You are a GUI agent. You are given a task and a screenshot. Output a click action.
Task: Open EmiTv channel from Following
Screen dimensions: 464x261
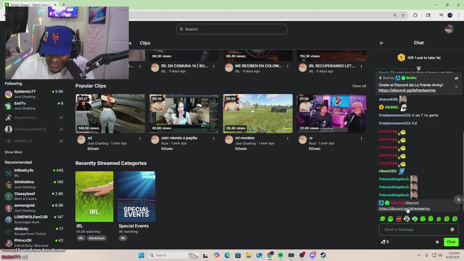[34, 105]
